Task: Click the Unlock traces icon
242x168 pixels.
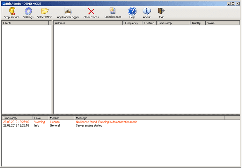Action: (113, 11)
